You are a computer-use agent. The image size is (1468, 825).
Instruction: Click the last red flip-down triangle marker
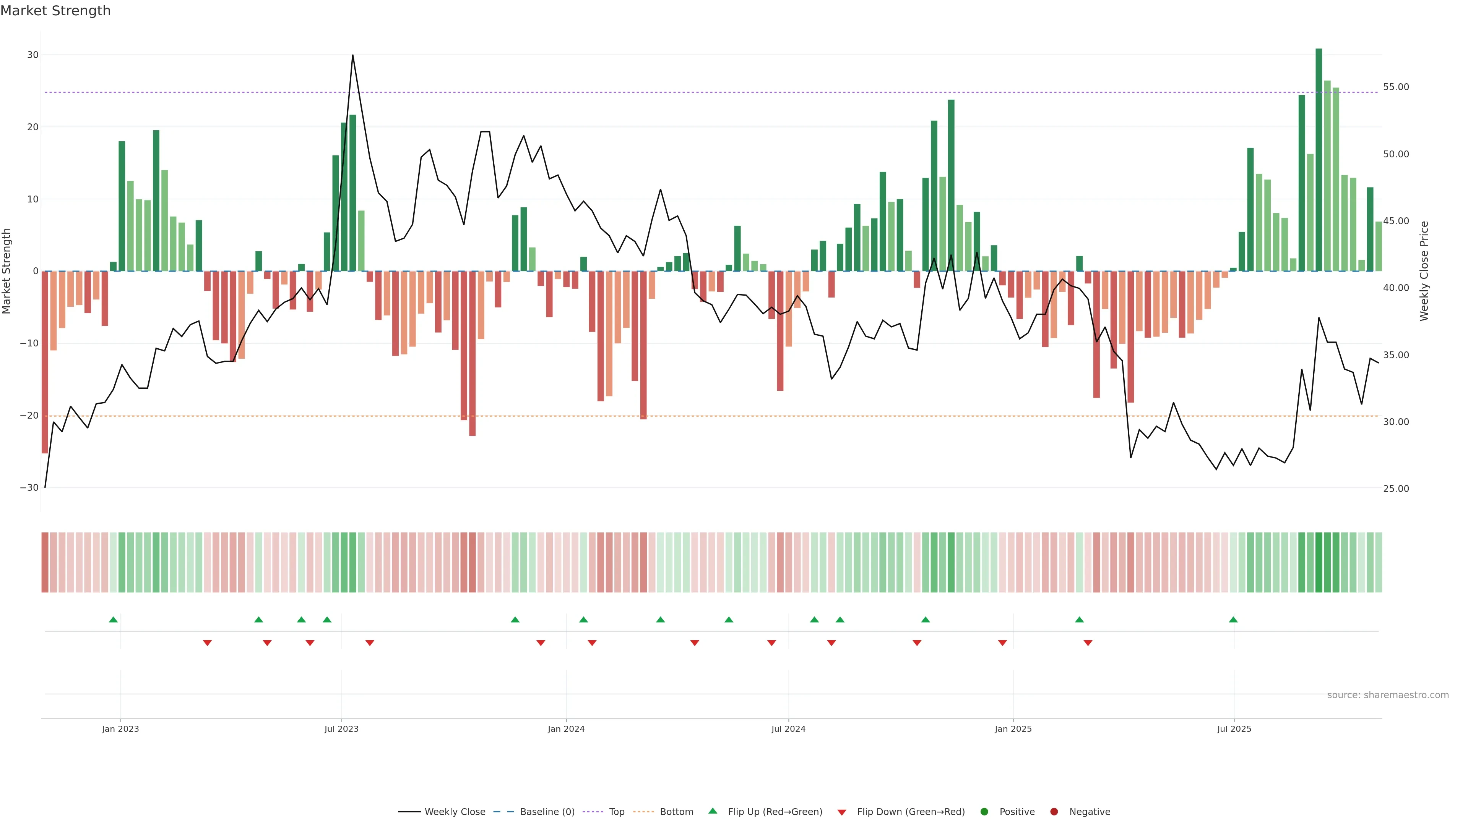click(x=1088, y=643)
